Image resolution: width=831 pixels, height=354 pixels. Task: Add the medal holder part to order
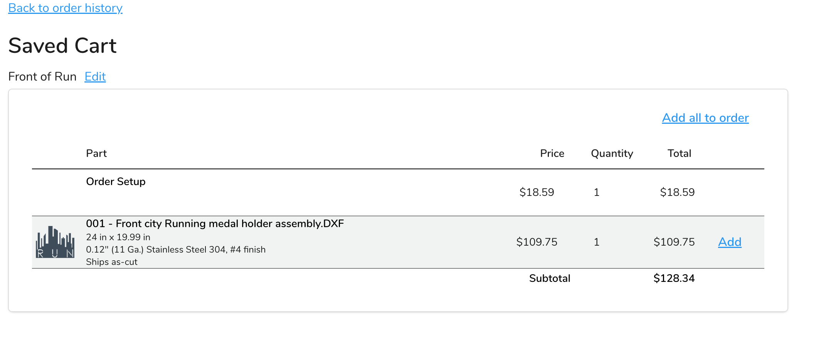tap(730, 242)
